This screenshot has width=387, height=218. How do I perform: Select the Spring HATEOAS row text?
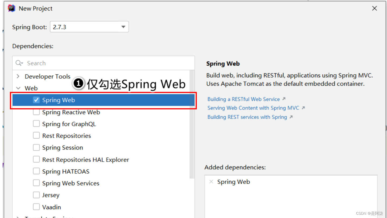tap(66, 172)
